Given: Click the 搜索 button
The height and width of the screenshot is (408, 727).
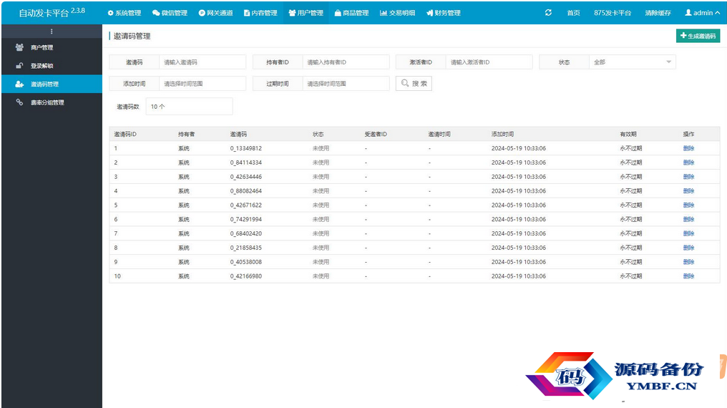Looking at the screenshot, I should click(x=414, y=84).
